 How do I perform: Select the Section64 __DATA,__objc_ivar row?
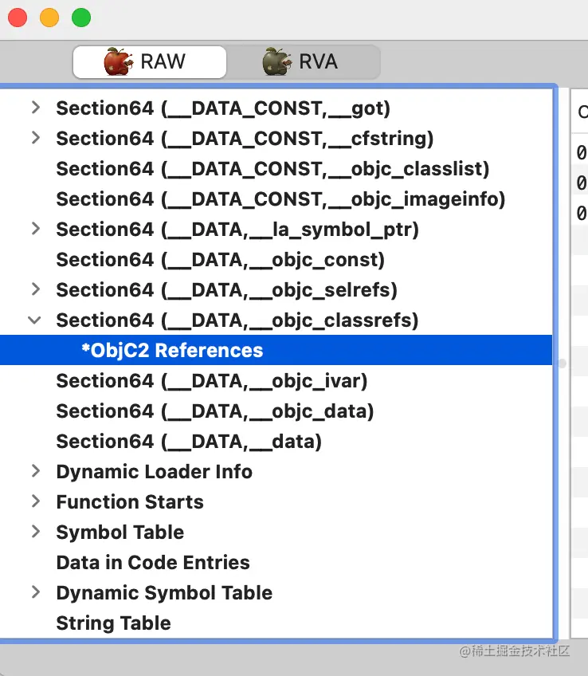pos(212,381)
